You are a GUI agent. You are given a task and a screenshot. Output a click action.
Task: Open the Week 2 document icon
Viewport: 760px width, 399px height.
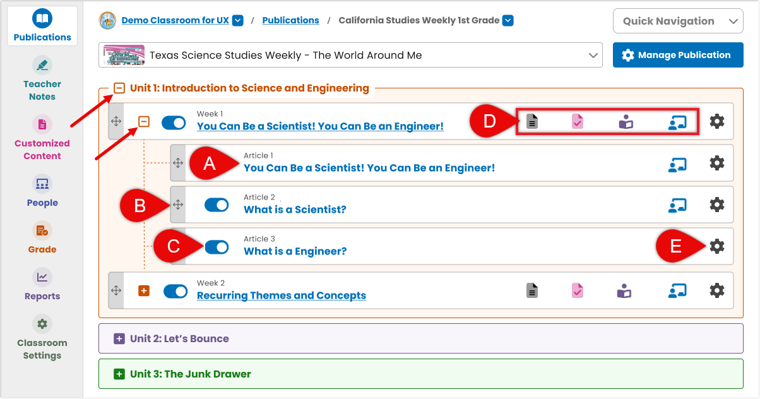(x=533, y=290)
